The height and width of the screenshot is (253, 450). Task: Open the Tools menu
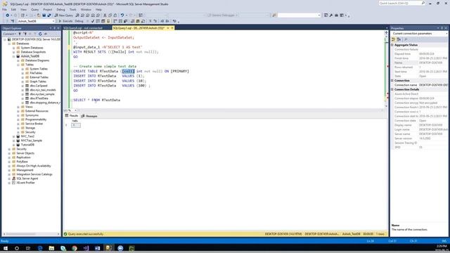tap(73, 9)
